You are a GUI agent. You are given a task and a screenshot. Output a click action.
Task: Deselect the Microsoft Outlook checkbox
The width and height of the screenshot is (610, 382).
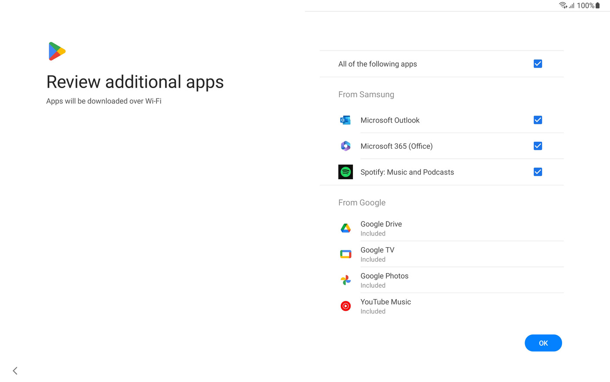(x=538, y=120)
